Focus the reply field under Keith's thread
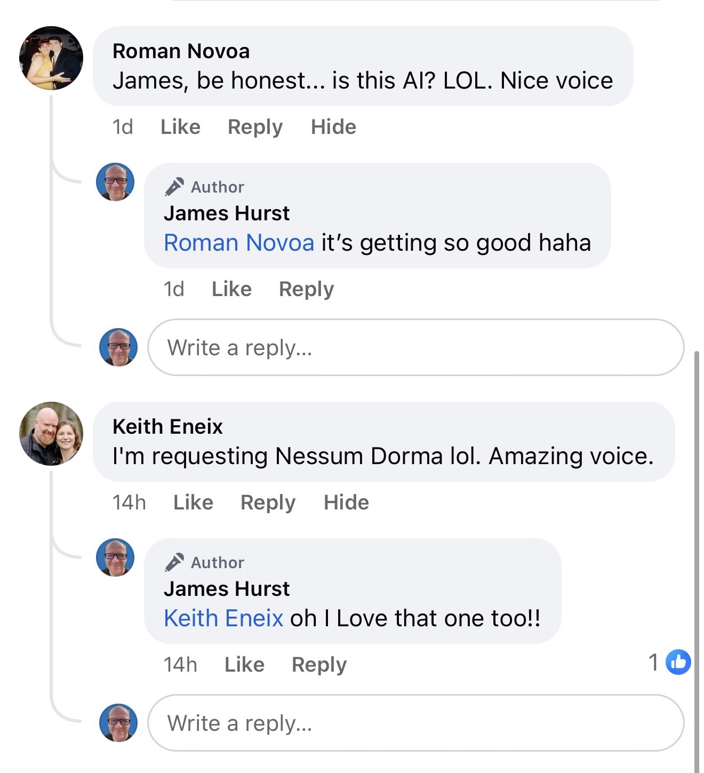704x773 pixels. click(x=415, y=723)
